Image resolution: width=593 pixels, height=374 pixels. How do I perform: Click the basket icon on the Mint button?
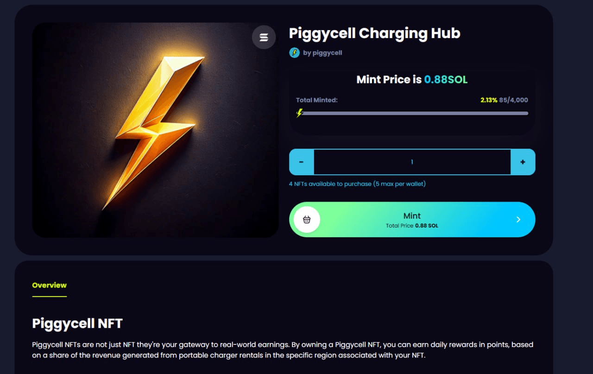pyautogui.click(x=306, y=220)
